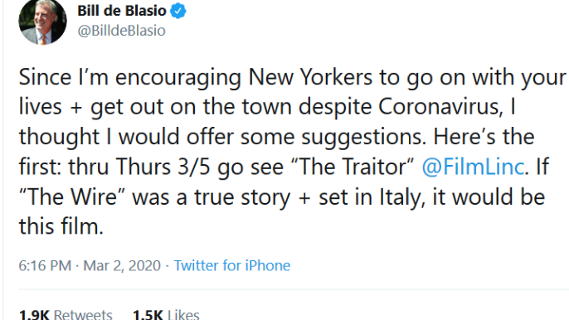The height and width of the screenshot is (320, 569).
Task: Click the quoted title "The Traitor"
Action: click(353, 167)
